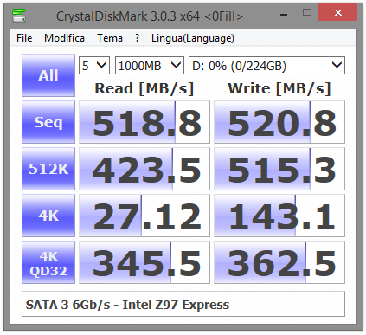366x335 pixels.
Task: Close the CrystalDiskMark window
Action: point(337,13)
